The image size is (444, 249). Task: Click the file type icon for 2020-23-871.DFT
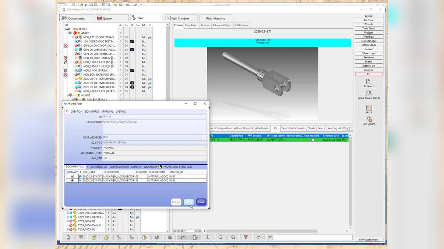pos(80,177)
